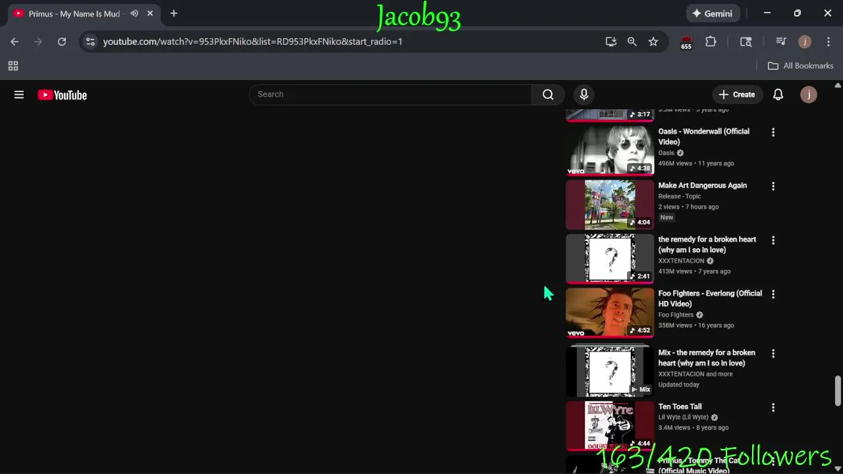Viewport: 843px width, 474px height.
Task: Open options for Ten Toes Tall
Action: tap(773, 408)
